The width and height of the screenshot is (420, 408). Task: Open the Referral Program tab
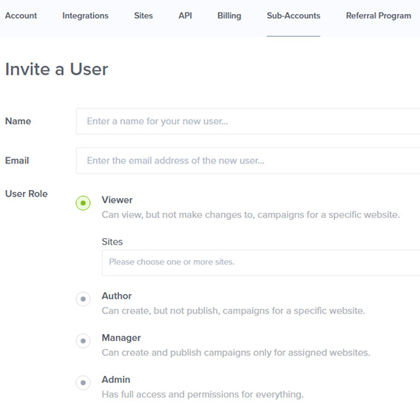(x=379, y=16)
